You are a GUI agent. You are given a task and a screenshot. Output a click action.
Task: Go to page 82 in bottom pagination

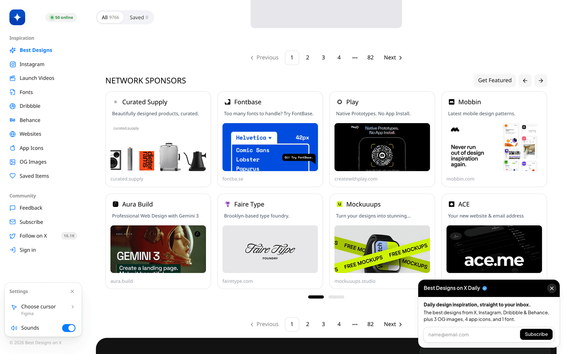click(x=370, y=324)
